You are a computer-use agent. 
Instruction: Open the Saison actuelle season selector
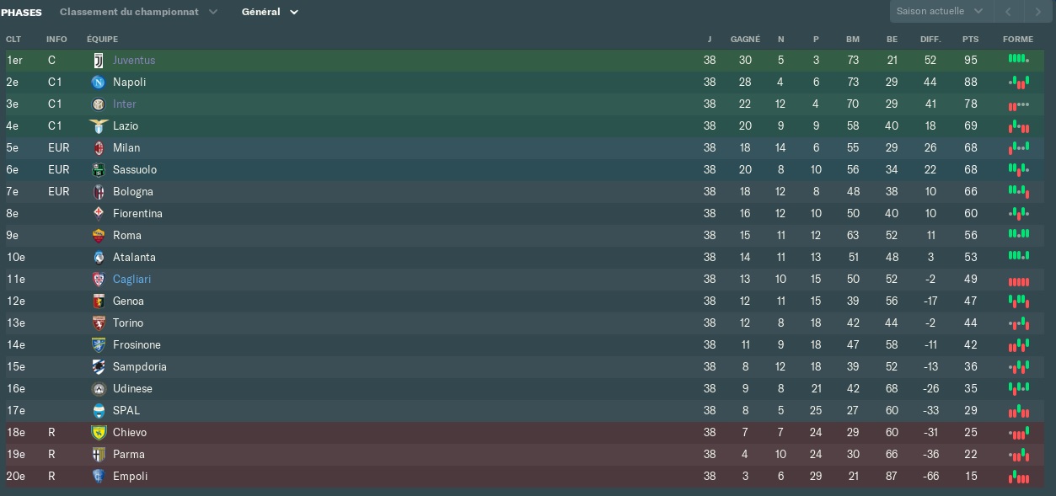(x=939, y=11)
